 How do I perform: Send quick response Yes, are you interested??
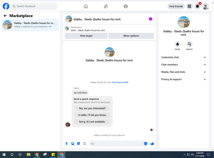pos(92,108)
